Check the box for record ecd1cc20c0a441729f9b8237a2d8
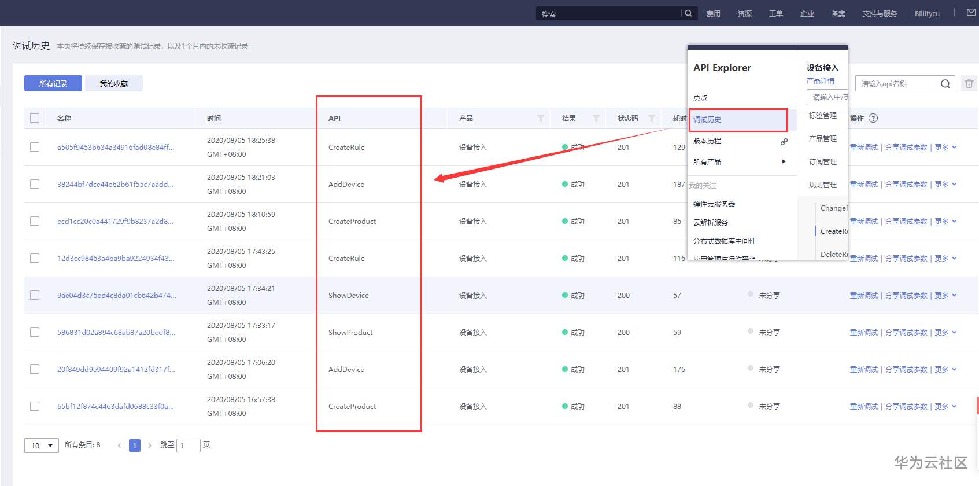Screen dimensions: 979x486 click(x=35, y=221)
